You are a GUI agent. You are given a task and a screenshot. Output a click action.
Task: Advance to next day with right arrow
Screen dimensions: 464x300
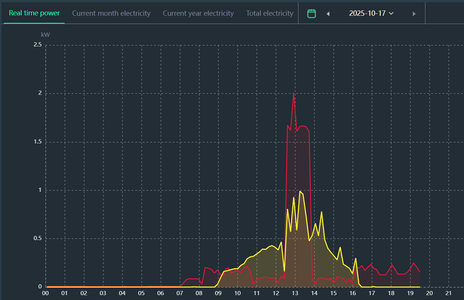pyautogui.click(x=414, y=14)
